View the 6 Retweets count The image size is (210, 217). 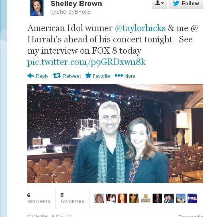point(39,198)
